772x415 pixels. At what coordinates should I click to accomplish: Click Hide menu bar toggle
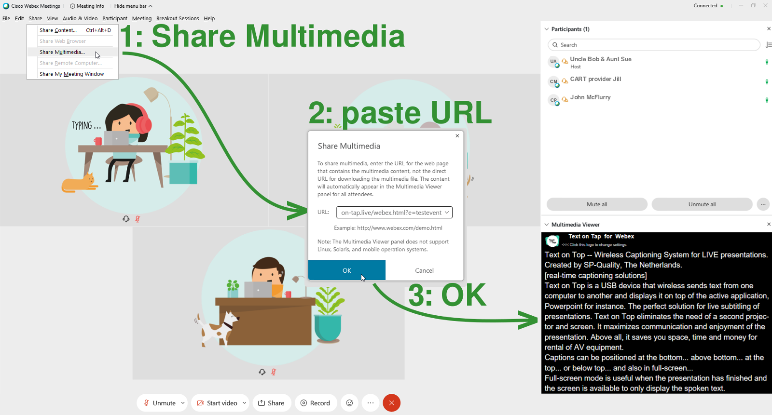point(133,6)
